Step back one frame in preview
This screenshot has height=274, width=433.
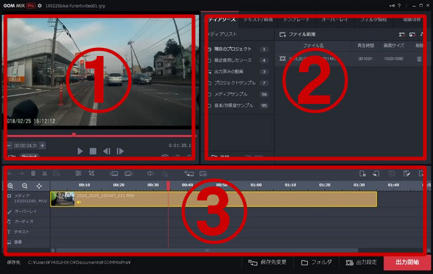point(107,151)
